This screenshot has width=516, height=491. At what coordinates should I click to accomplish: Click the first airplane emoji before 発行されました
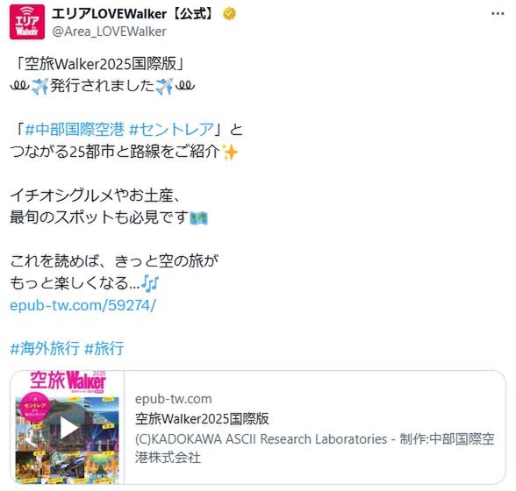(39, 86)
